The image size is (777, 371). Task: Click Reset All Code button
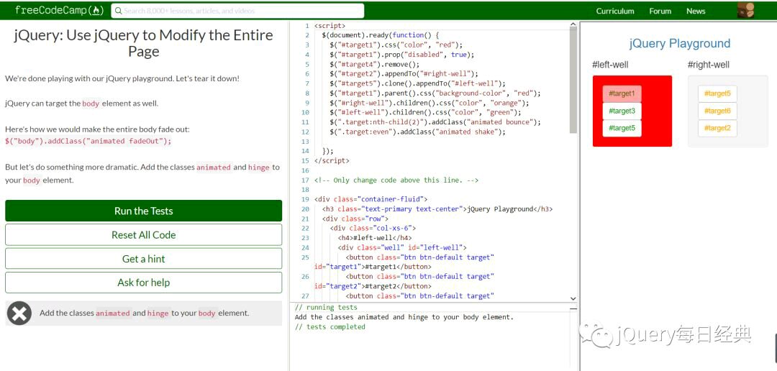click(144, 235)
